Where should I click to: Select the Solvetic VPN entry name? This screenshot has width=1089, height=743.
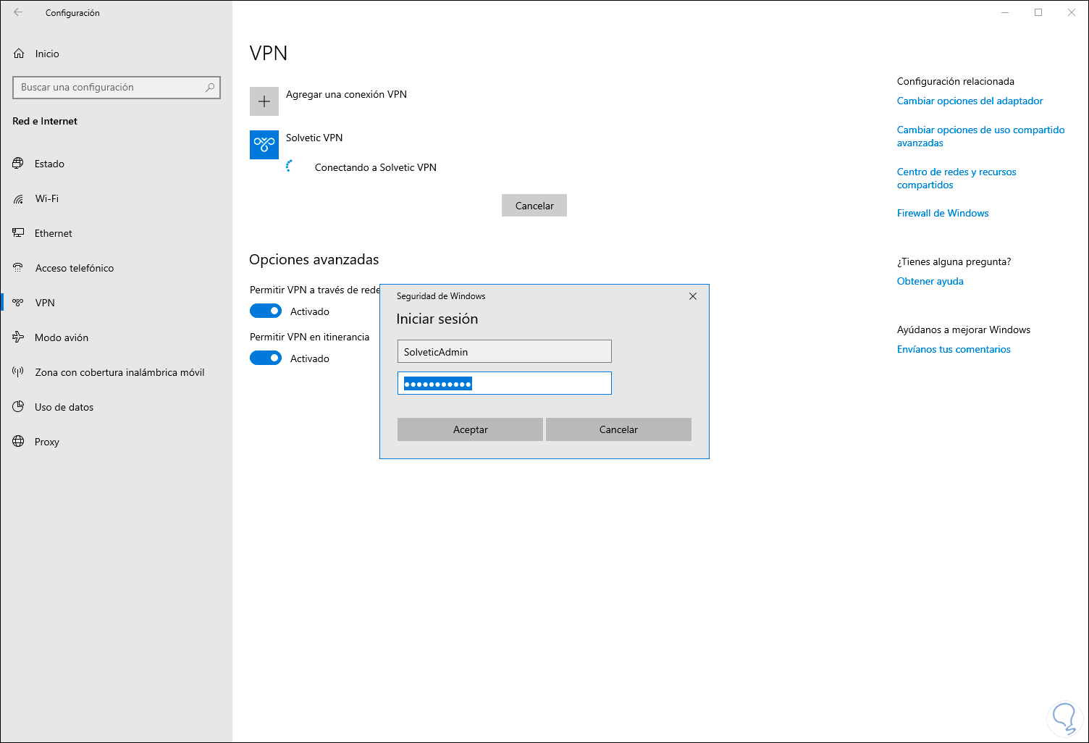pyautogui.click(x=314, y=138)
